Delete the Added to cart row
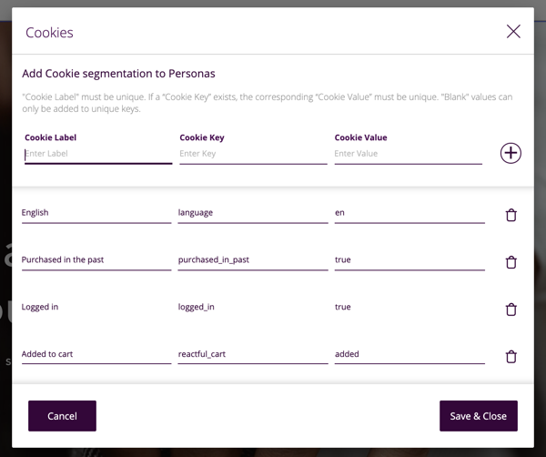Screen dimensions: 546x457 (x=511, y=357)
